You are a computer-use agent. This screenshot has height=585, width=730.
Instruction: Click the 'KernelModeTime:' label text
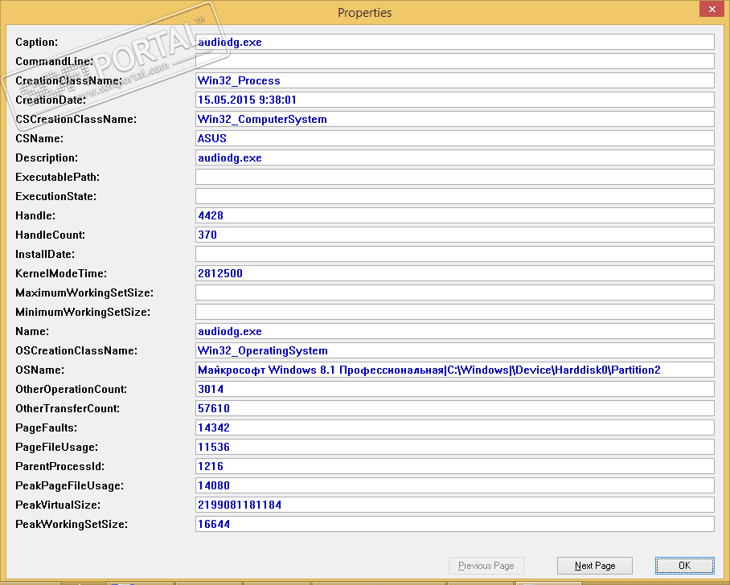[x=61, y=273]
